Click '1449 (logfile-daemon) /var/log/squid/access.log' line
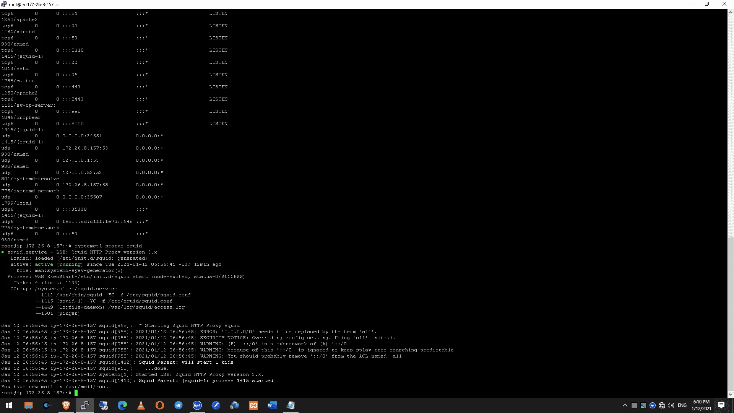The width and height of the screenshot is (734, 413). pos(113,307)
